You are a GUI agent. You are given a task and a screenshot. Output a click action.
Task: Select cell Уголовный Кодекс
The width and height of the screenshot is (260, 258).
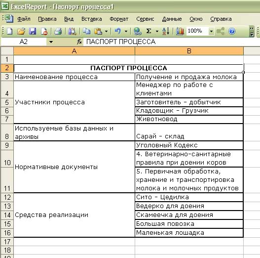pos(189,145)
